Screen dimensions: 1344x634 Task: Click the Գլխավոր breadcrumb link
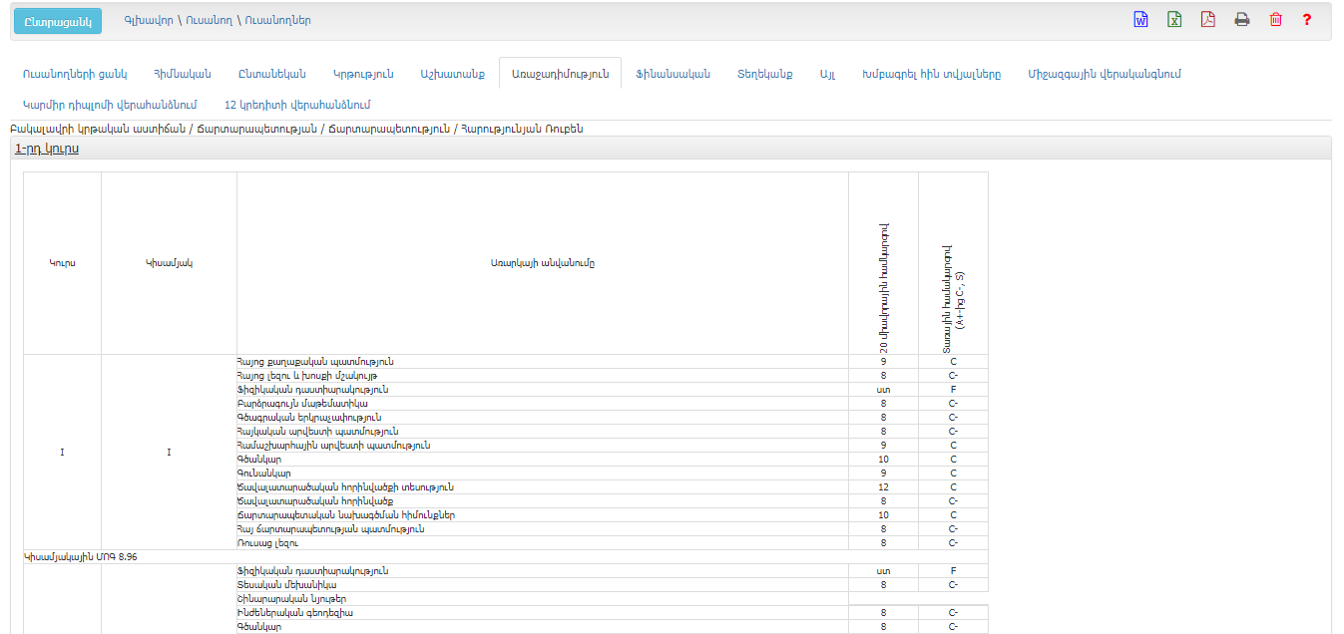pyautogui.click(x=147, y=20)
